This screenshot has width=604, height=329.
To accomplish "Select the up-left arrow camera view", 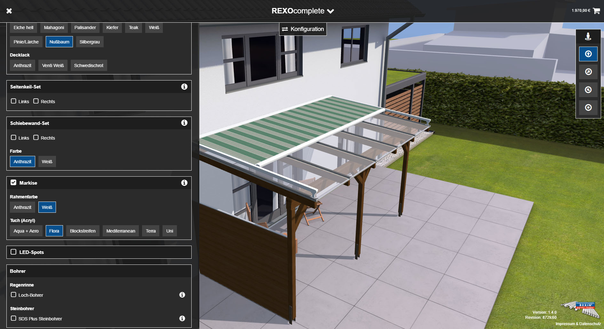I will coord(588,90).
